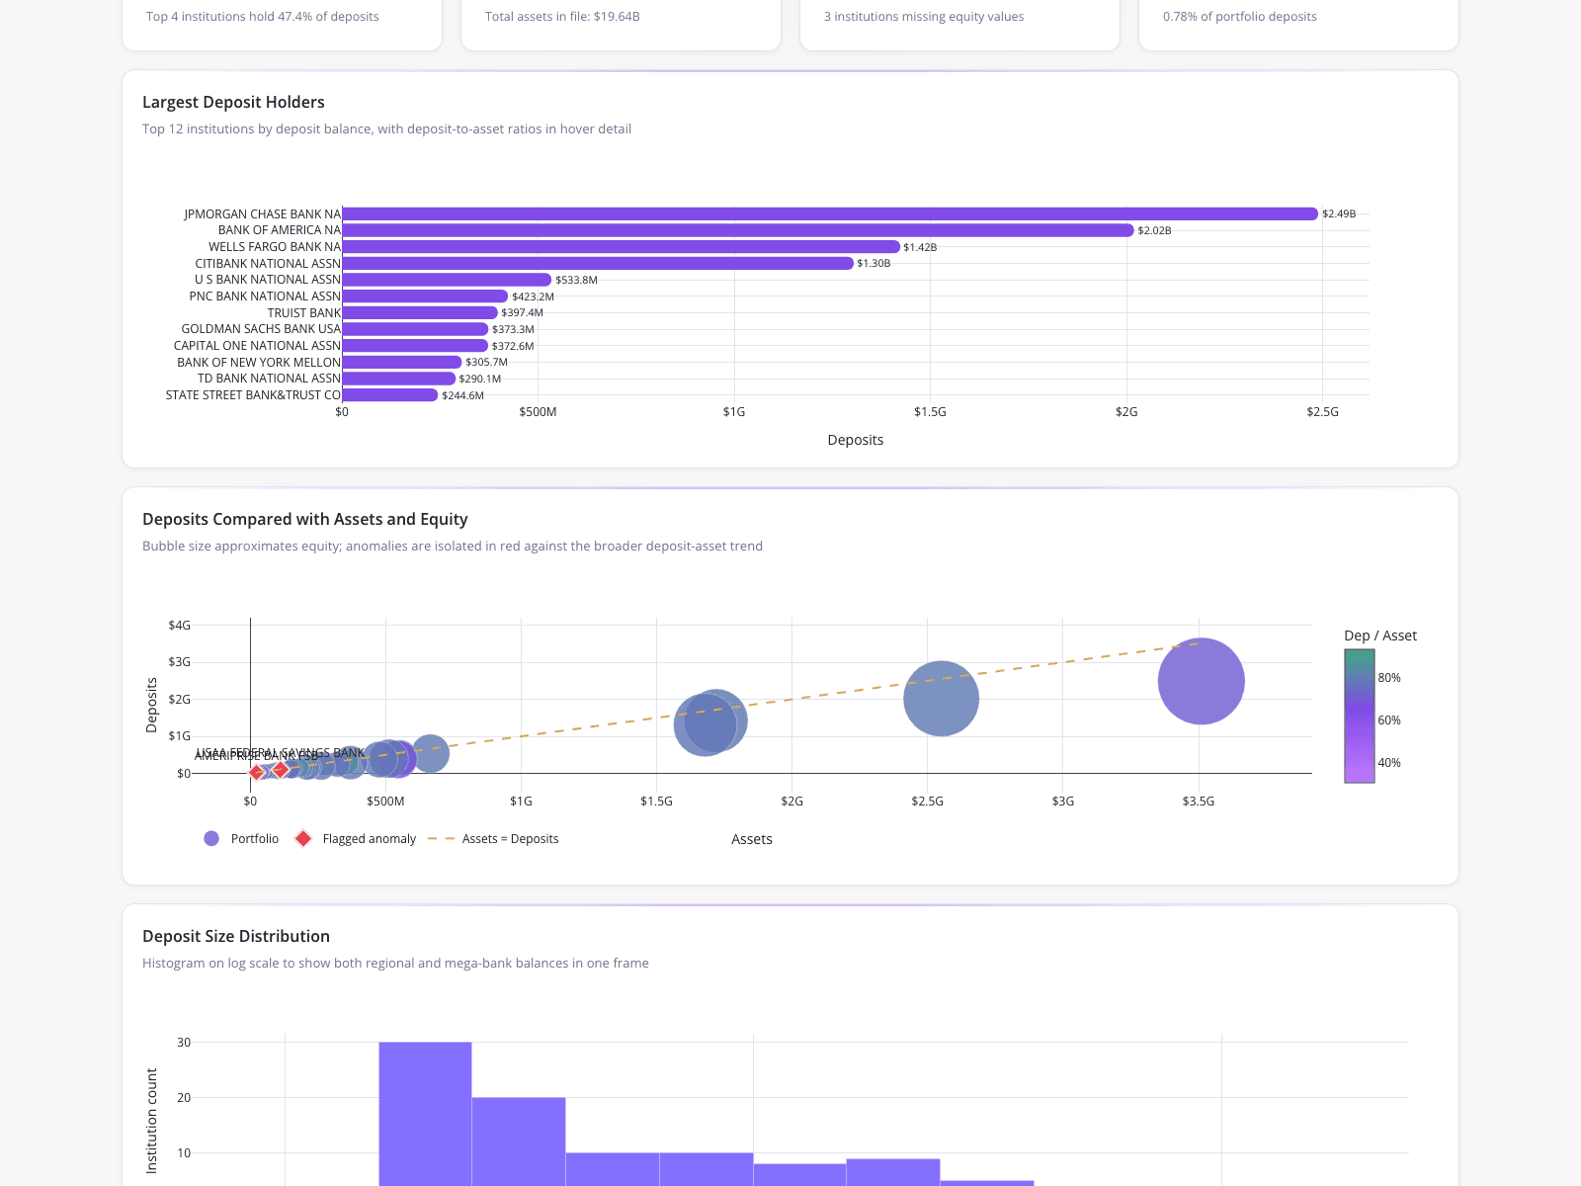Click the Institution count axis title

coord(151,1121)
